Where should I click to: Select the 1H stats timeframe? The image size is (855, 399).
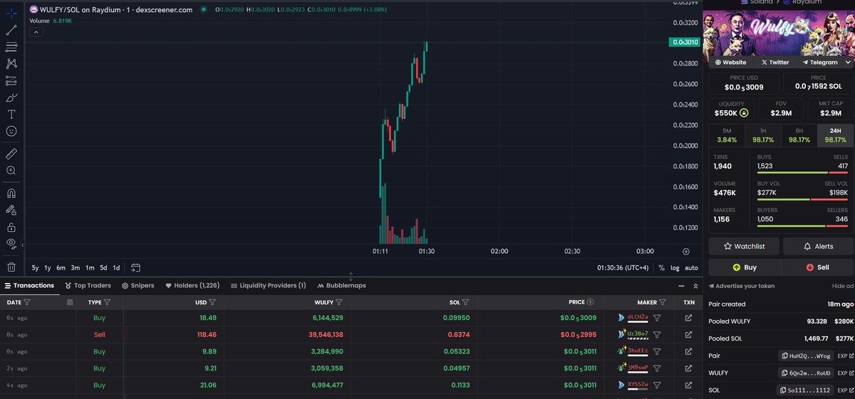(763, 135)
